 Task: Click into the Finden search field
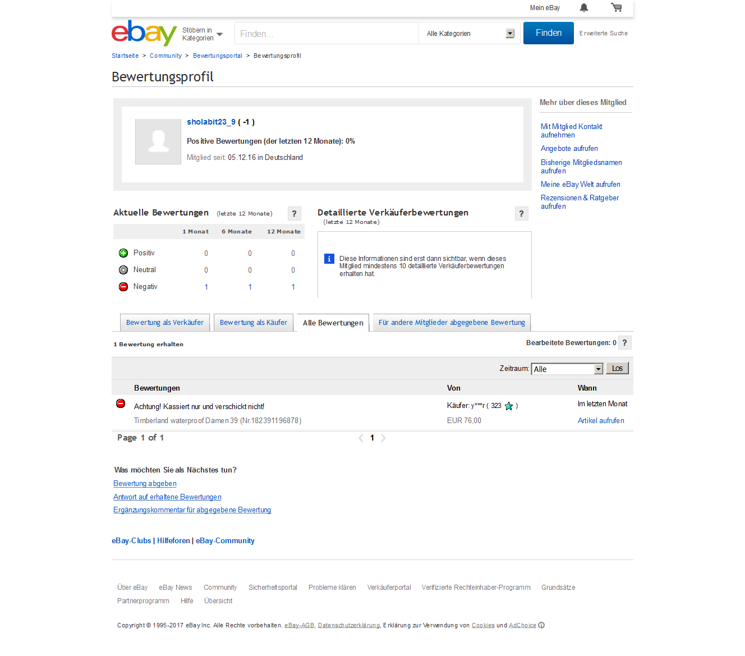tap(326, 34)
